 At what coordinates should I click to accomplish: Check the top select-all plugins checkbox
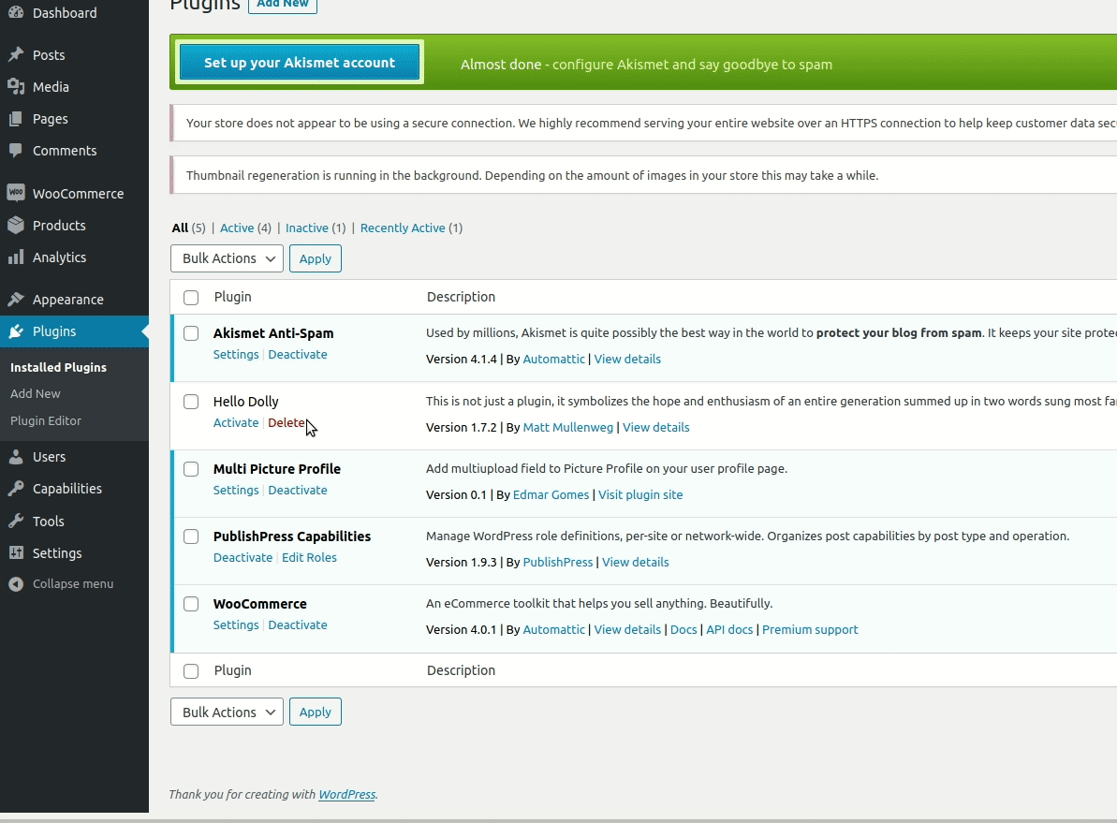(191, 297)
